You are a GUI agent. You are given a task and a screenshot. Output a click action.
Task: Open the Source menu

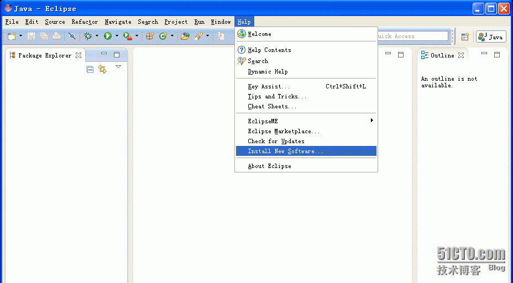coord(55,22)
